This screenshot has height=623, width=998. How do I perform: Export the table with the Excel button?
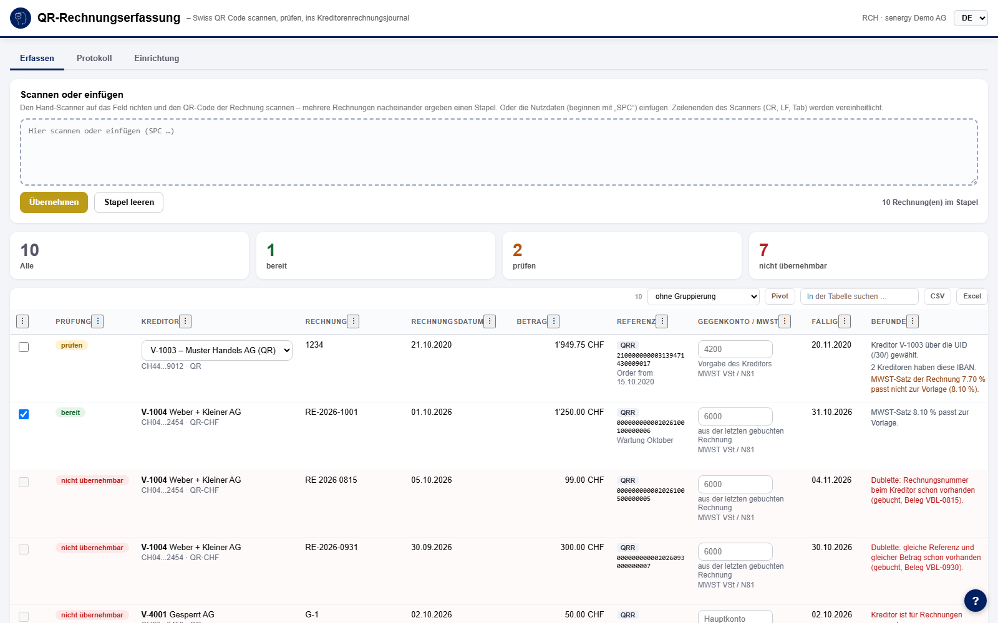972,297
